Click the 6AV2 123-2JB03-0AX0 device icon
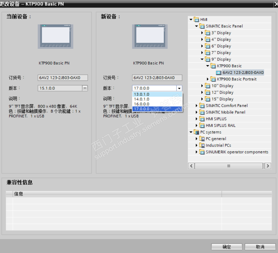 pos(219,72)
